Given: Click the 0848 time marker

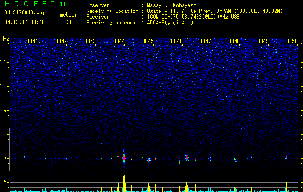Looking at the screenshot, I should tap(234, 41).
